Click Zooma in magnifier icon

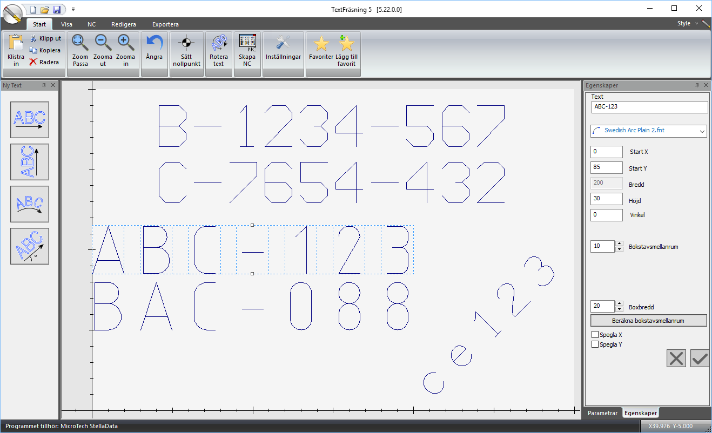126,43
